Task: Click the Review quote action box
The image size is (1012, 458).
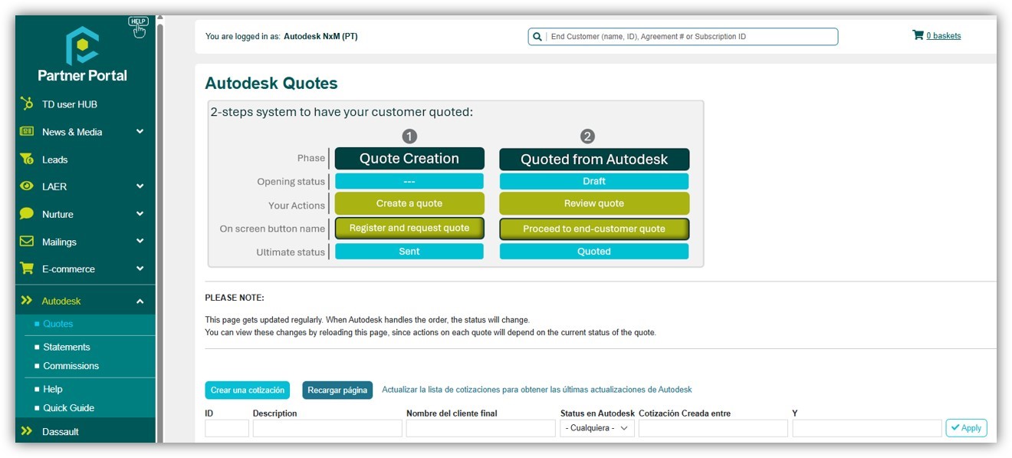Action: 594,203
